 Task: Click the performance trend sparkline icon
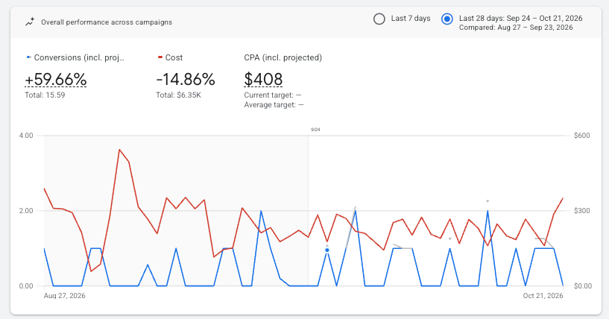(x=30, y=22)
